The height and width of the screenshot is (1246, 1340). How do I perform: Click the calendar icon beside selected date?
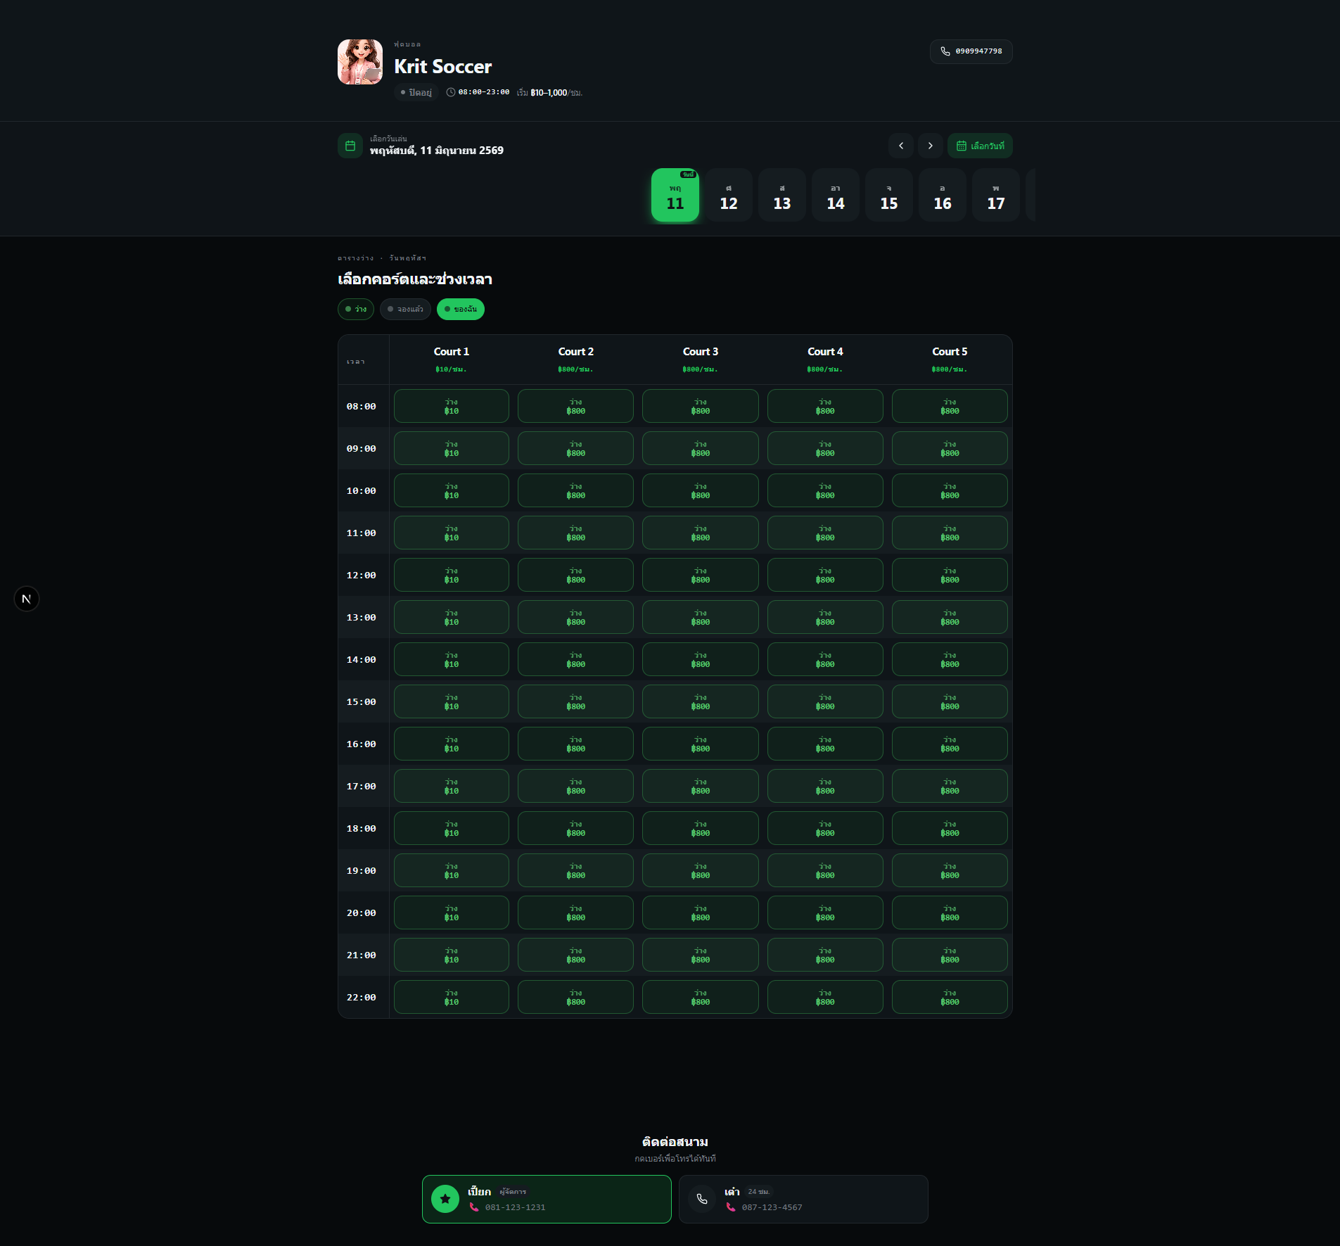[x=350, y=146]
